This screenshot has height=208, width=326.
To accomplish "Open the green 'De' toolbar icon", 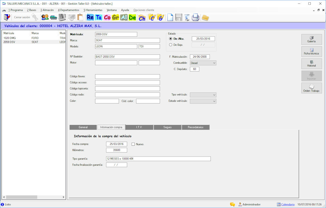I will [x=132, y=17].
